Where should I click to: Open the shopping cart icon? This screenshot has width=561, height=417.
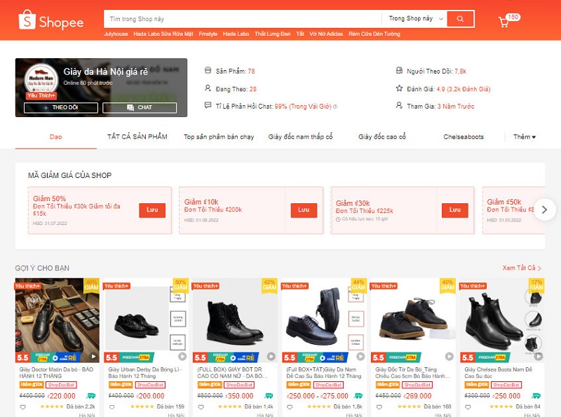(503, 22)
